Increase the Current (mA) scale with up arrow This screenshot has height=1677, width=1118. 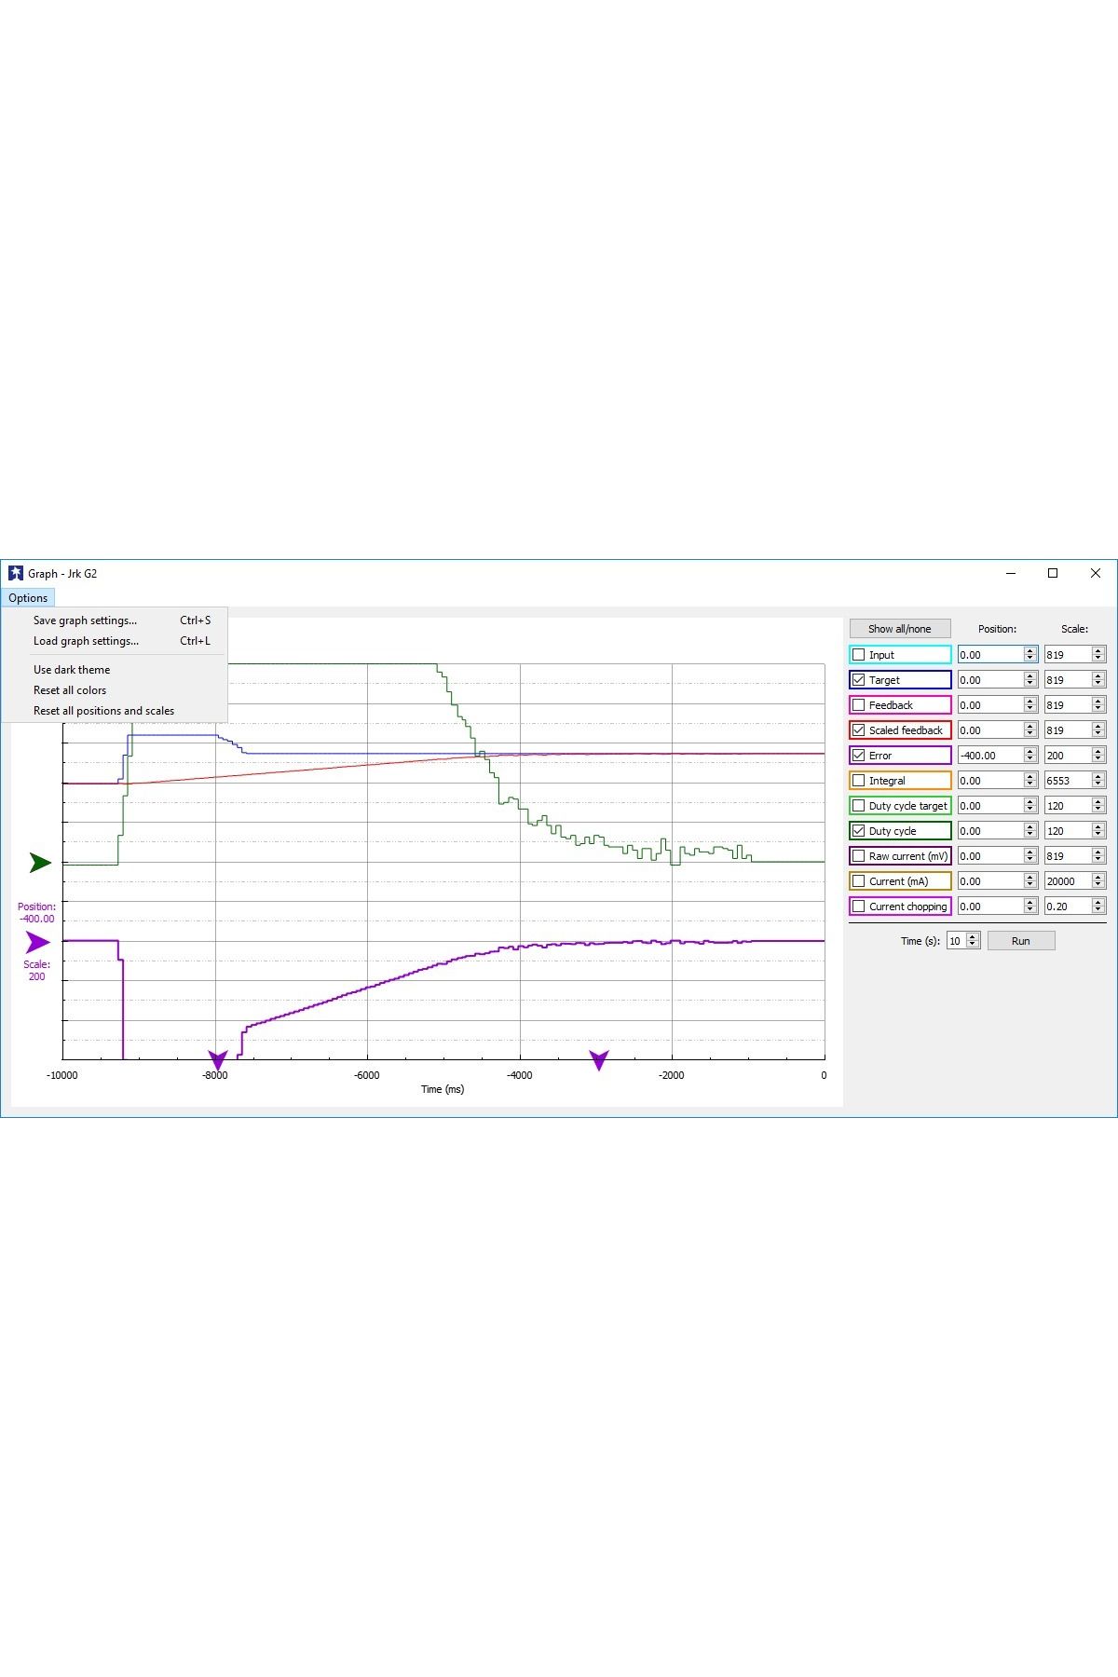[1098, 878]
